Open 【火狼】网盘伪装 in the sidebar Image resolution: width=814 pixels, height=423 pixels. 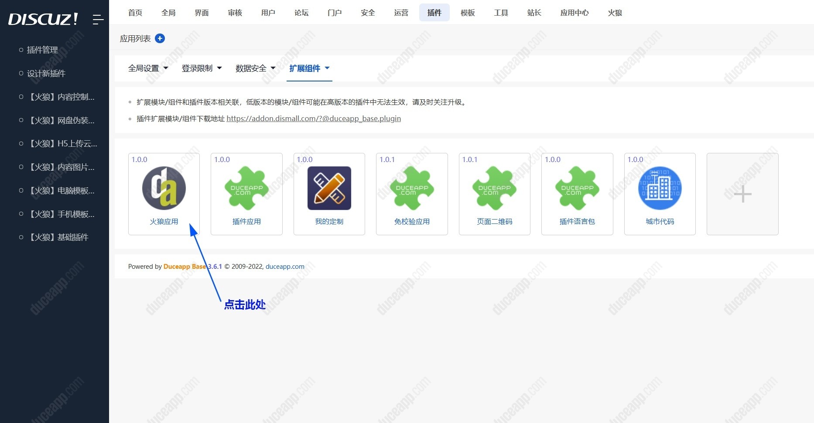[x=61, y=121]
